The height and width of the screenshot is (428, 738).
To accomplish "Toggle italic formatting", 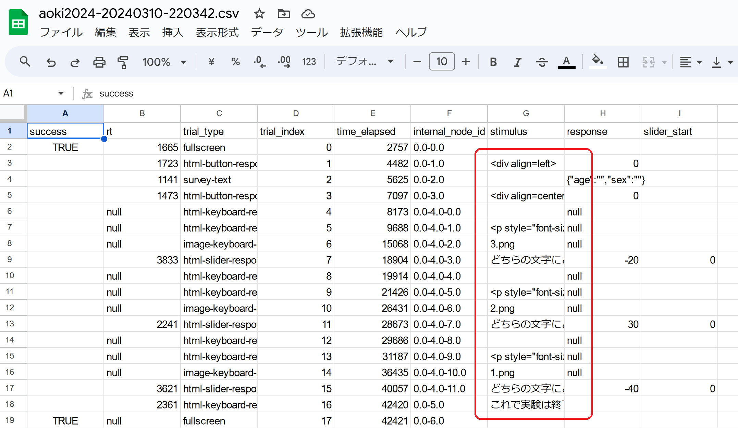I will (x=517, y=62).
